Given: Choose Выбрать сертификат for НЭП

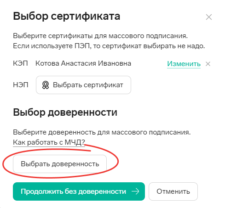Looking at the screenshot, I should pyautogui.click(x=83, y=85).
